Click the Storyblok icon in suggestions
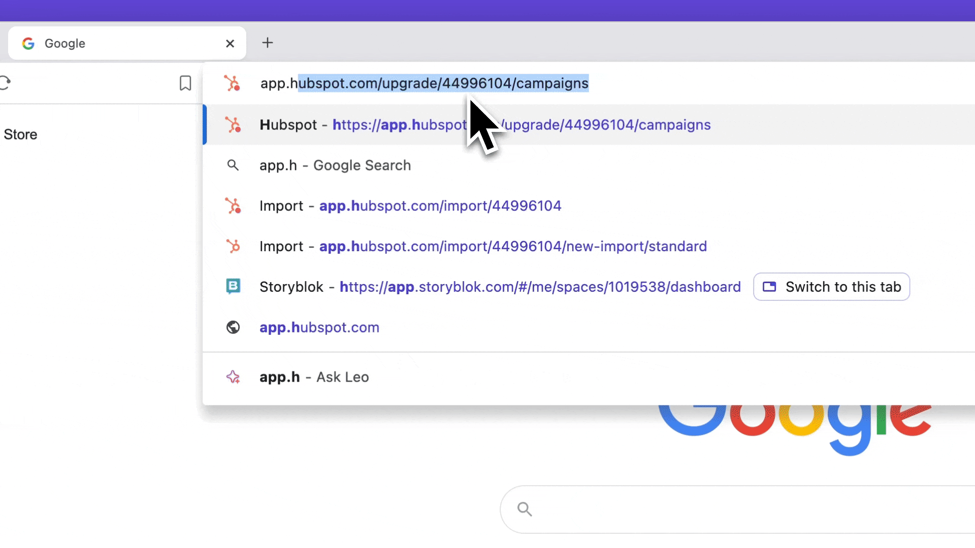 tap(233, 287)
